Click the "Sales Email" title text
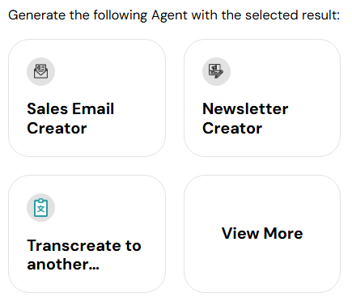This screenshot has width=352, height=297. pyautogui.click(x=70, y=109)
